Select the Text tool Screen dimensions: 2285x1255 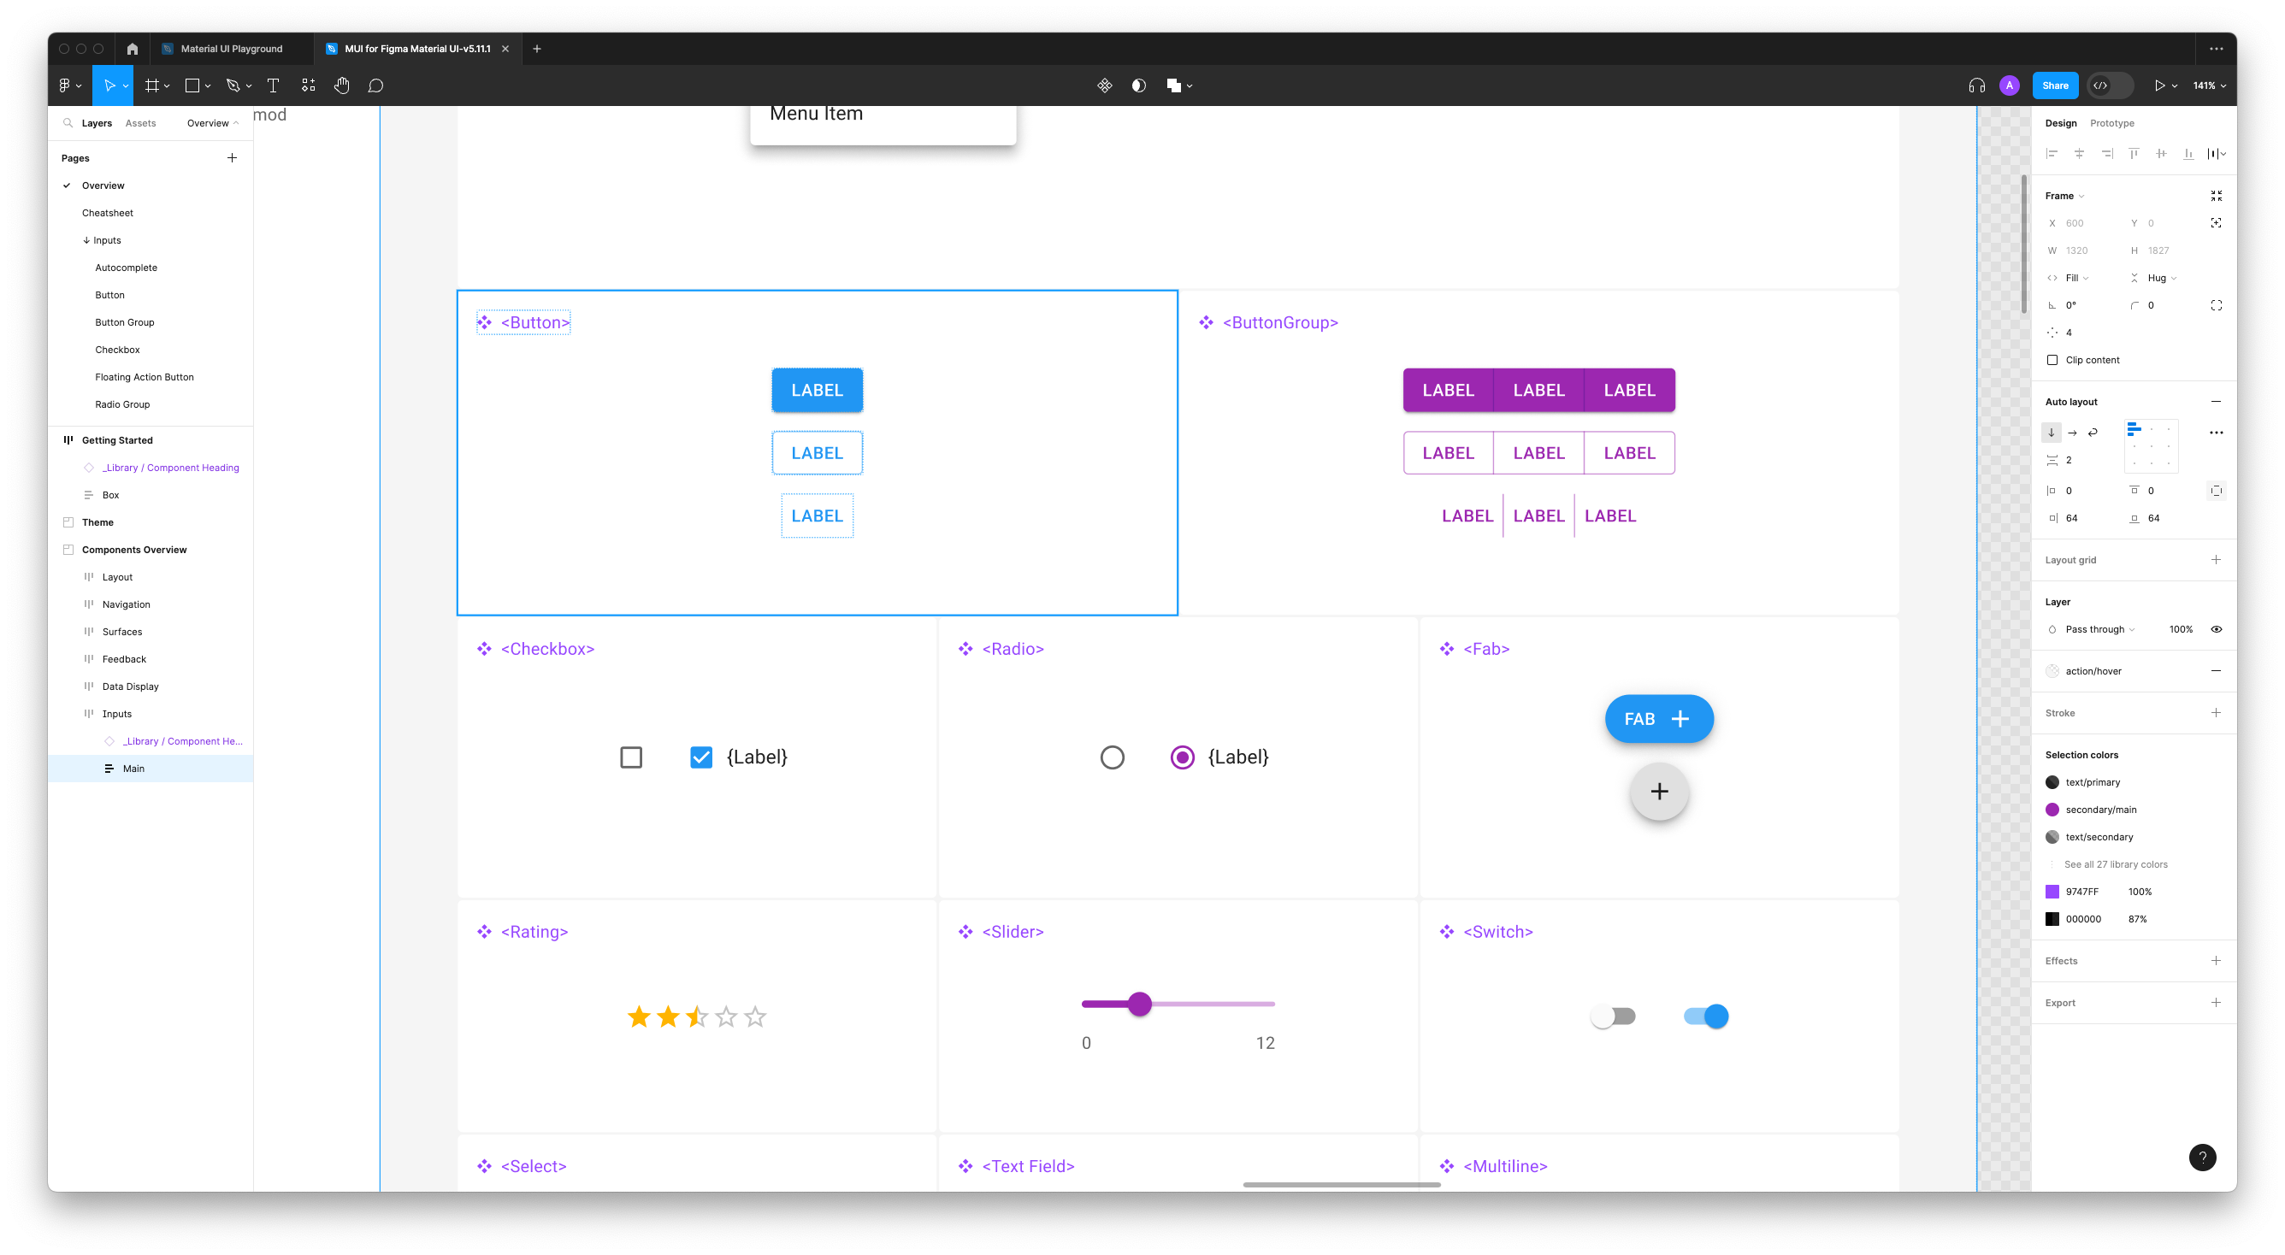coord(273,85)
